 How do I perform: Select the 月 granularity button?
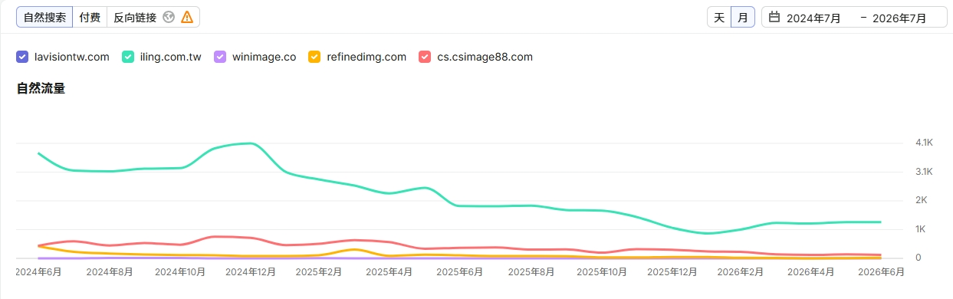[x=743, y=17]
